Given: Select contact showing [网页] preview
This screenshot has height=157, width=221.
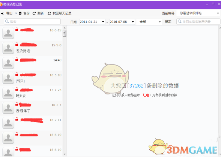Looking at the screenshot, I should [x=31, y=78].
